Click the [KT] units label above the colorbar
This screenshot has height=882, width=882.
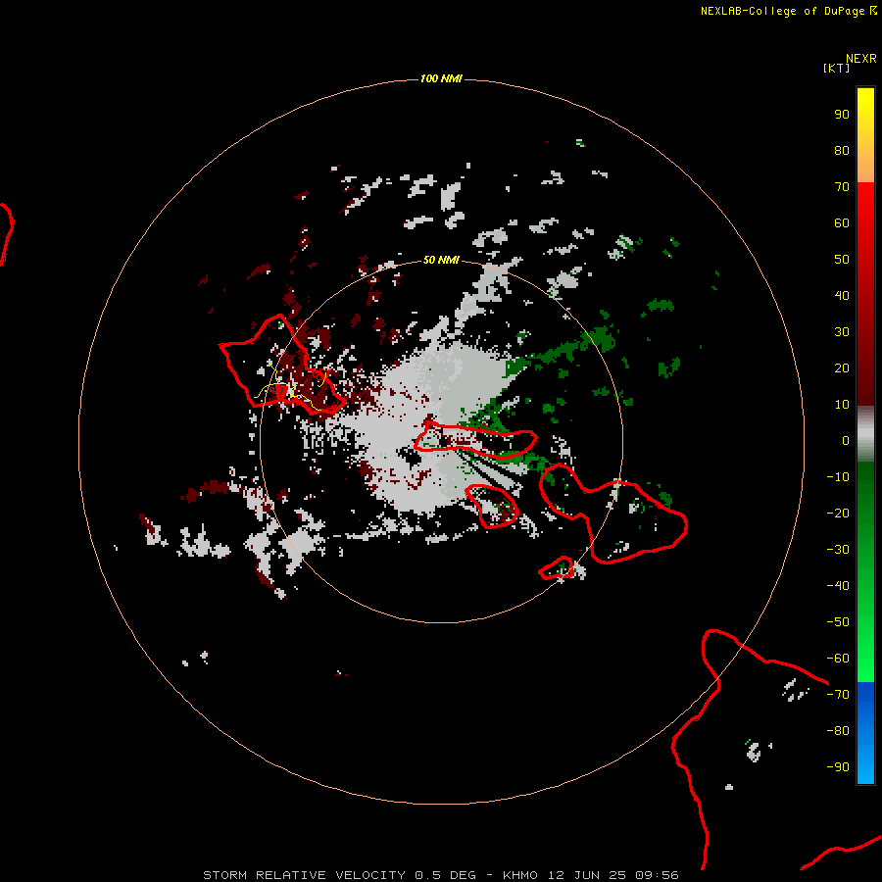pos(836,68)
